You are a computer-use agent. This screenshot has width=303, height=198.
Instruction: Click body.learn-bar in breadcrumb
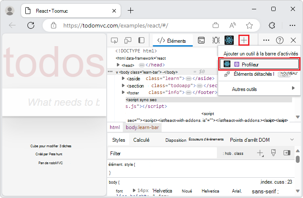coord(142,127)
